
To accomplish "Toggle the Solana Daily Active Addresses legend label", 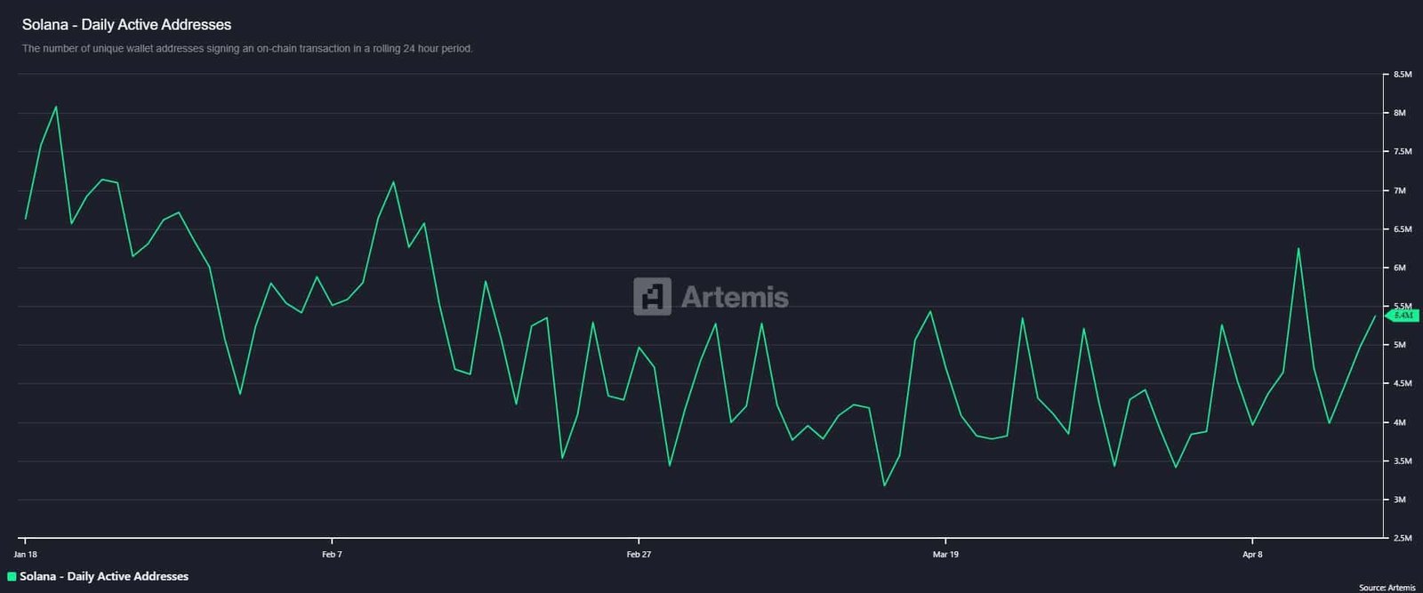I will click(x=104, y=576).
